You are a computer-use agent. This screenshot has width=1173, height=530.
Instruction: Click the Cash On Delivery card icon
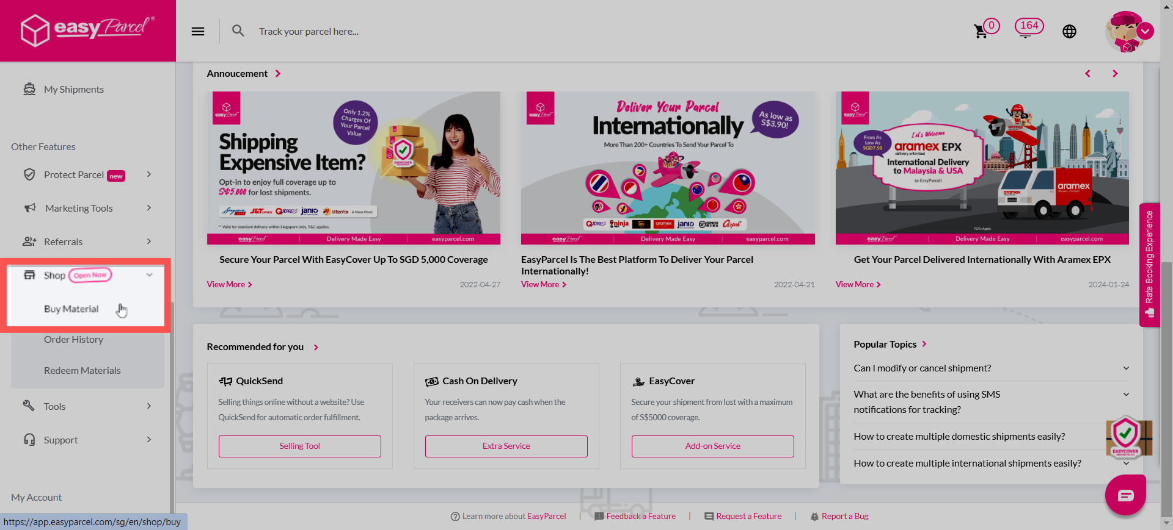432,381
